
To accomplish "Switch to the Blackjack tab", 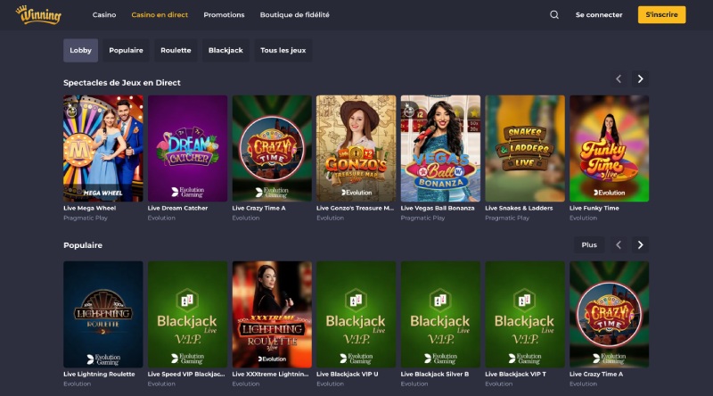I will (x=225, y=51).
